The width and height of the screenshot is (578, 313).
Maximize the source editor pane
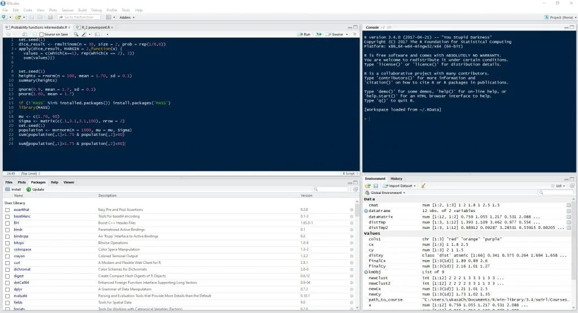tap(356, 27)
